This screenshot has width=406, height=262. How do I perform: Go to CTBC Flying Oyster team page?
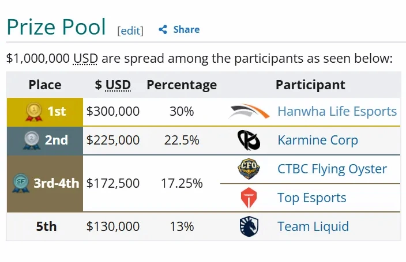point(332,169)
